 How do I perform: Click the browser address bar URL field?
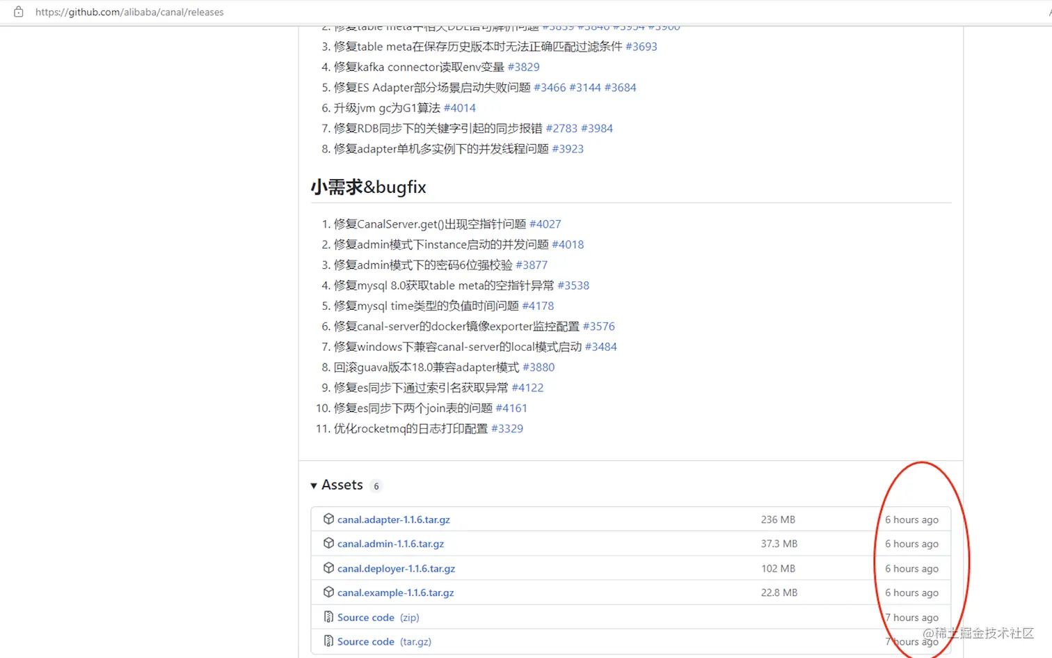coord(129,12)
